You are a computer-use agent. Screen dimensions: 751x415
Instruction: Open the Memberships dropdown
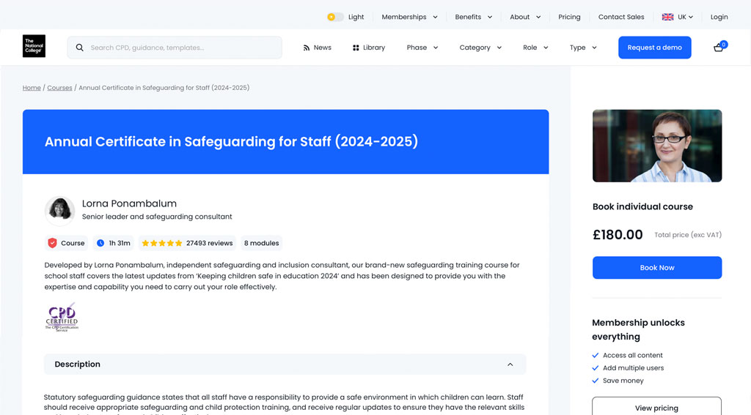pos(409,17)
